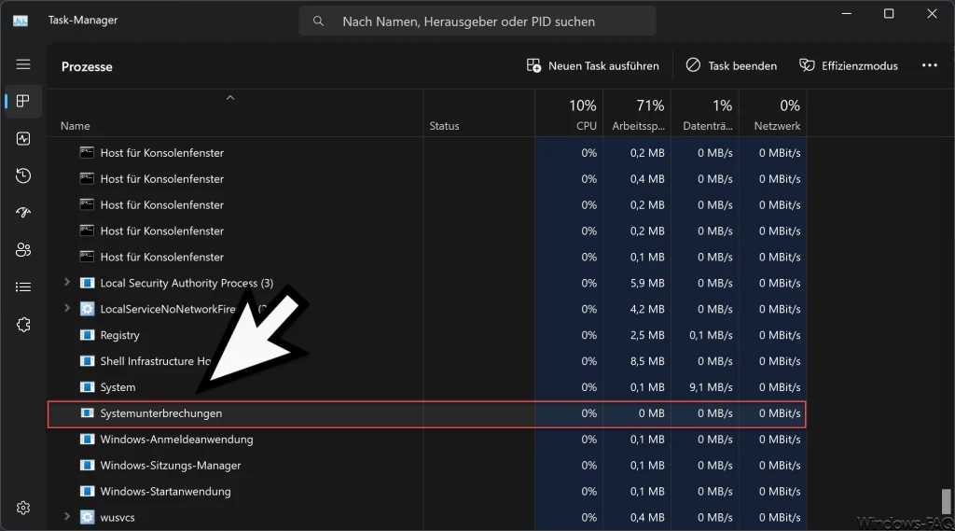Select Windows-Sitzungs-Manager row

(x=427, y=466)
